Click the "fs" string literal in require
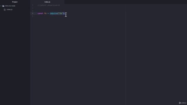This screenshot has width=187, height=105. pos(61,13)
